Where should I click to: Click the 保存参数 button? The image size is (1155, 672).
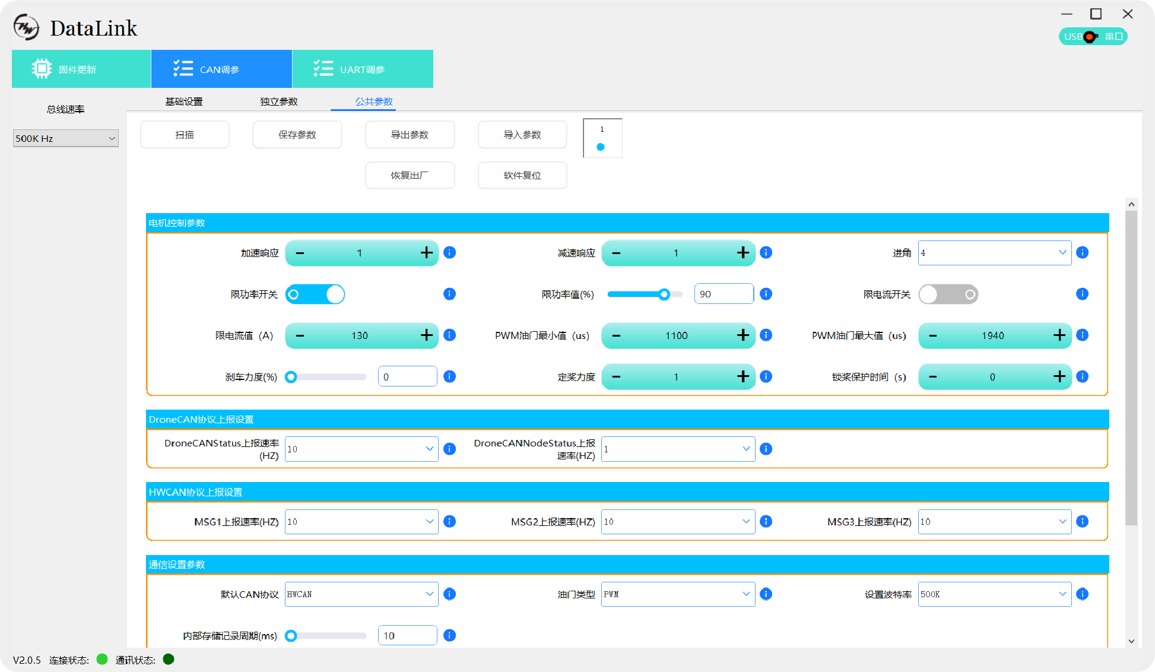297,135
